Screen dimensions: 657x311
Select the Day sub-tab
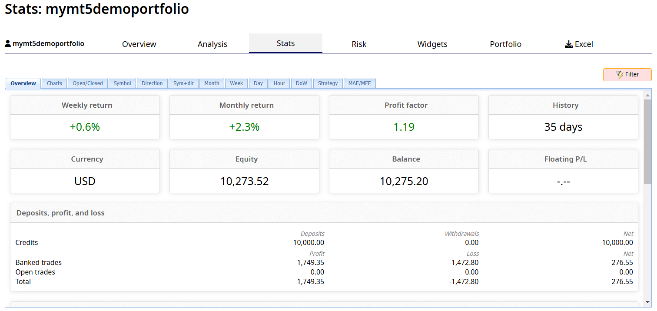pos(258,83)
